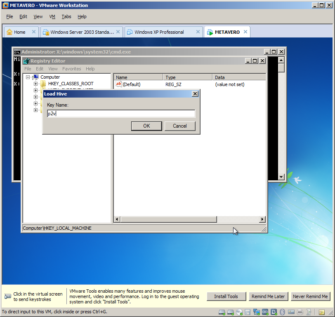Click the Data column header

click(x=239, y=77)
